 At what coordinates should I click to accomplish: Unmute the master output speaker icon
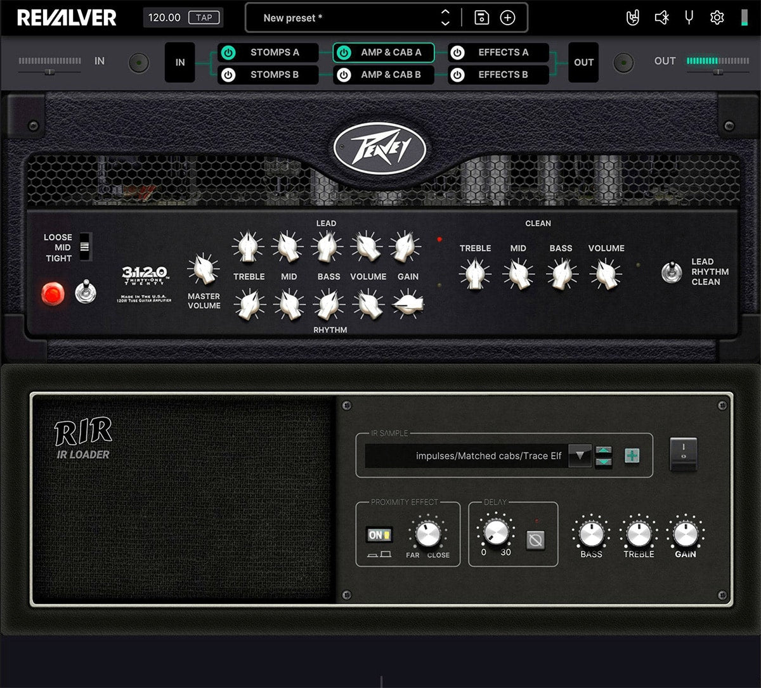pyautogui.click(x=661, y=17)
